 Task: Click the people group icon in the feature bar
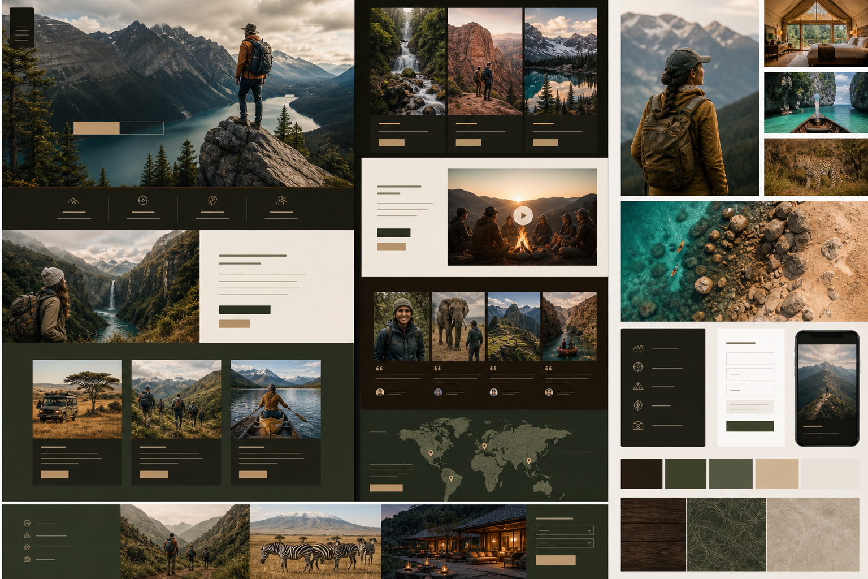[x=282, y=200]
